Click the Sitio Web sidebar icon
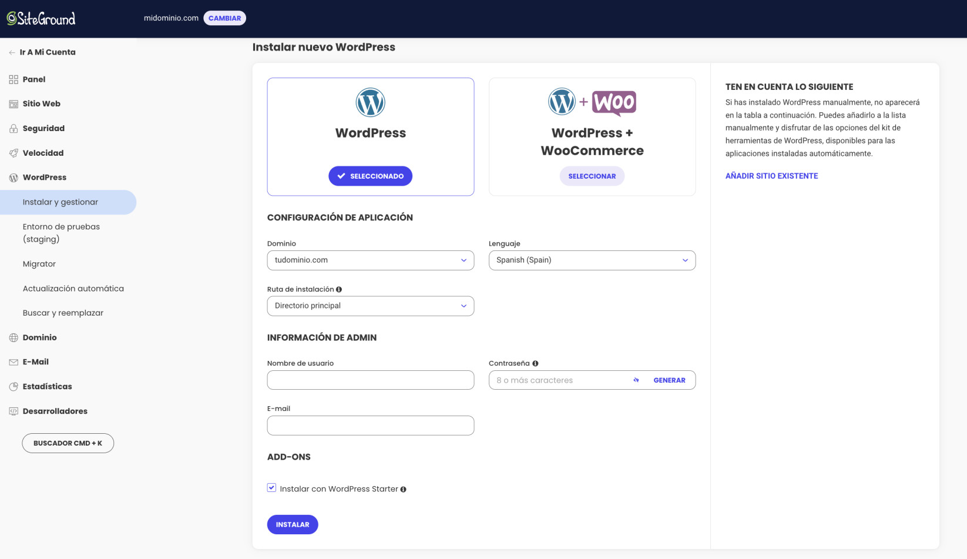This screenshot has width=967, height=559. 14,104
